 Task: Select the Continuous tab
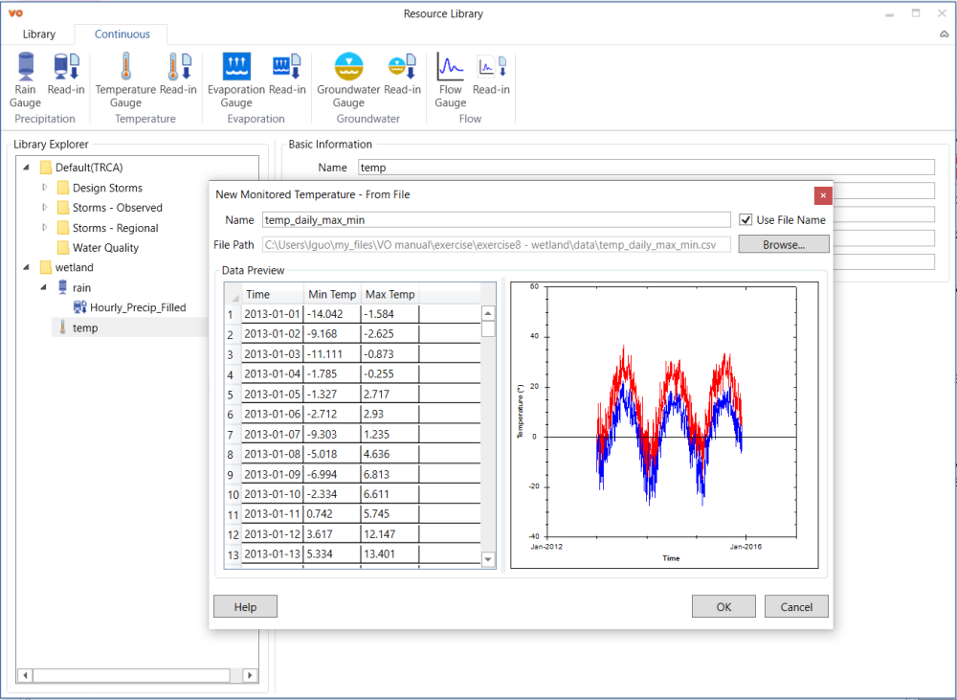point(122,34)
